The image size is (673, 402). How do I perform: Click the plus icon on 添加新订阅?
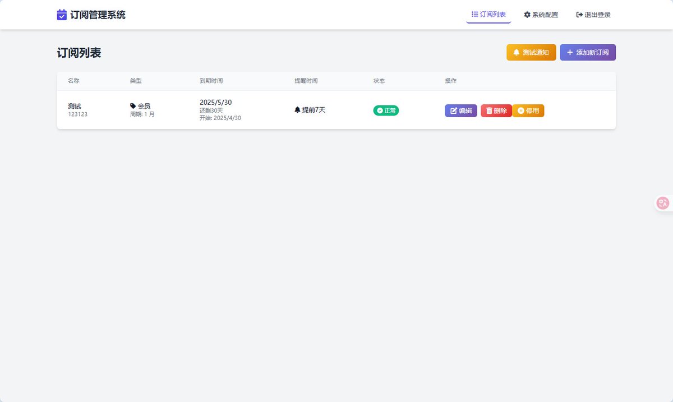click(570, 52)
